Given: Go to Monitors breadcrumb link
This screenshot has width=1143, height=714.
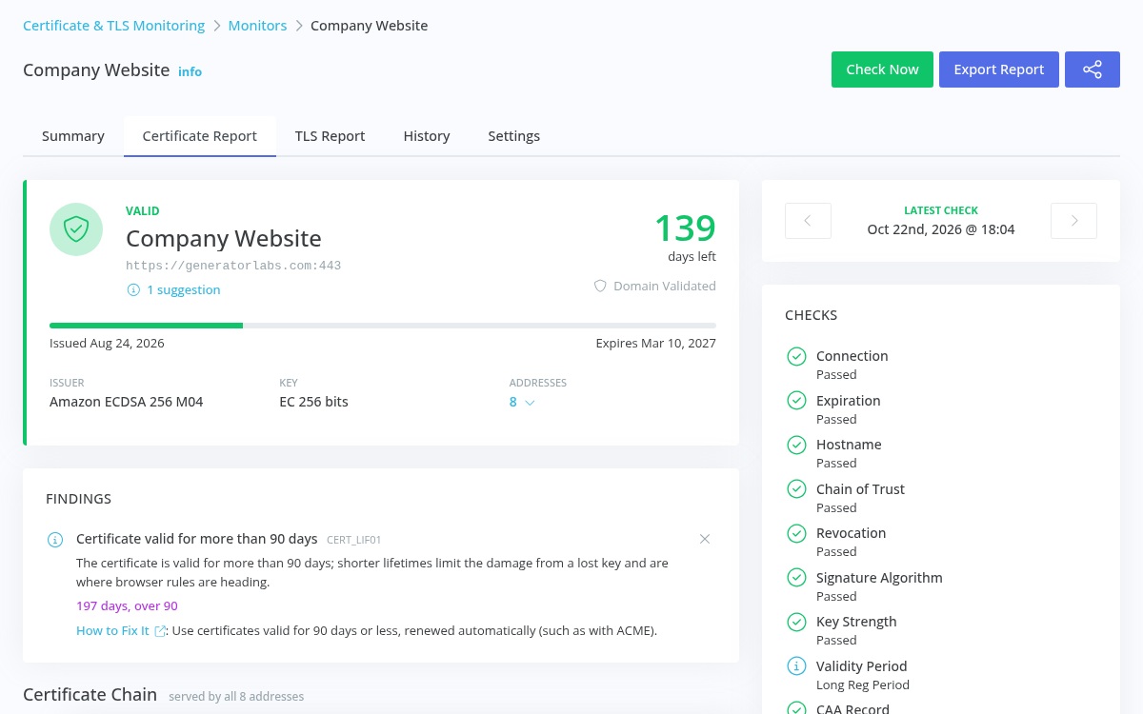Looking at the screenshot, I should pos(257,26).
